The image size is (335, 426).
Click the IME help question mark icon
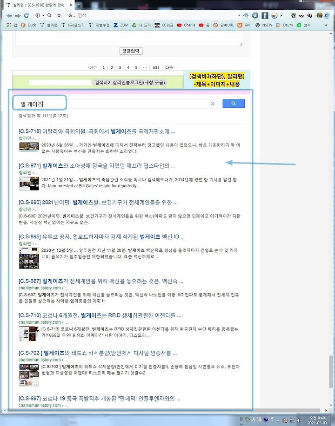[266, 419]
